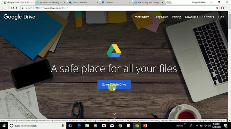Close the Google Drive tab
Screen dimensions: 231x129
(x=32, y=3)
